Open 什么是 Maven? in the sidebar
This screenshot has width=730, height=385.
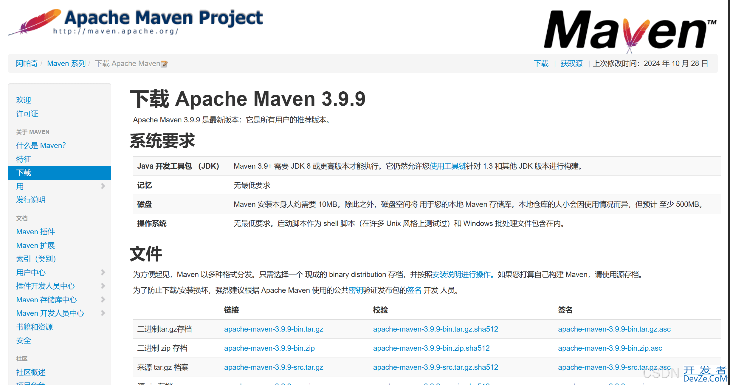pyautogui.click(x=41, y=145)
